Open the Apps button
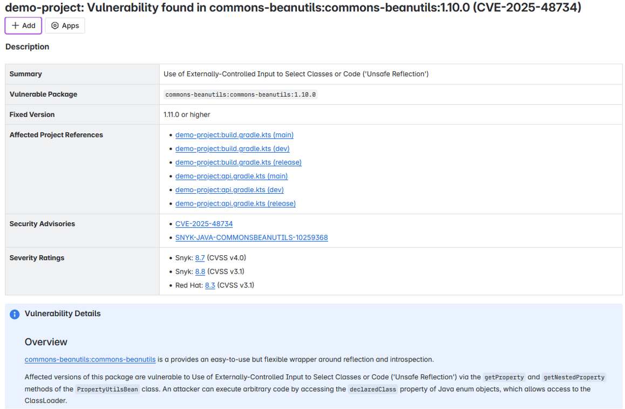Image resolution: width=625 pixels, height=409 pixels. coord(65,25)
